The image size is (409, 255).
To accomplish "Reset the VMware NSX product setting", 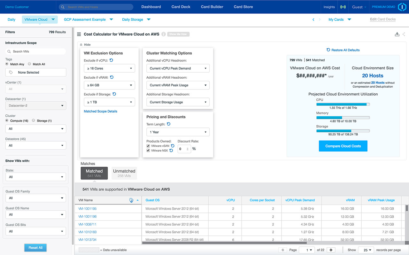I will [171, 150].
